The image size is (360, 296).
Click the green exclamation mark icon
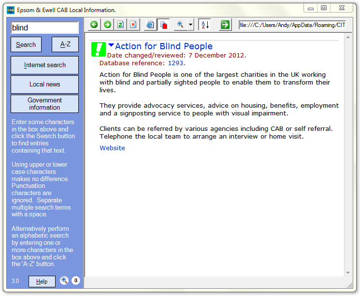99,49
